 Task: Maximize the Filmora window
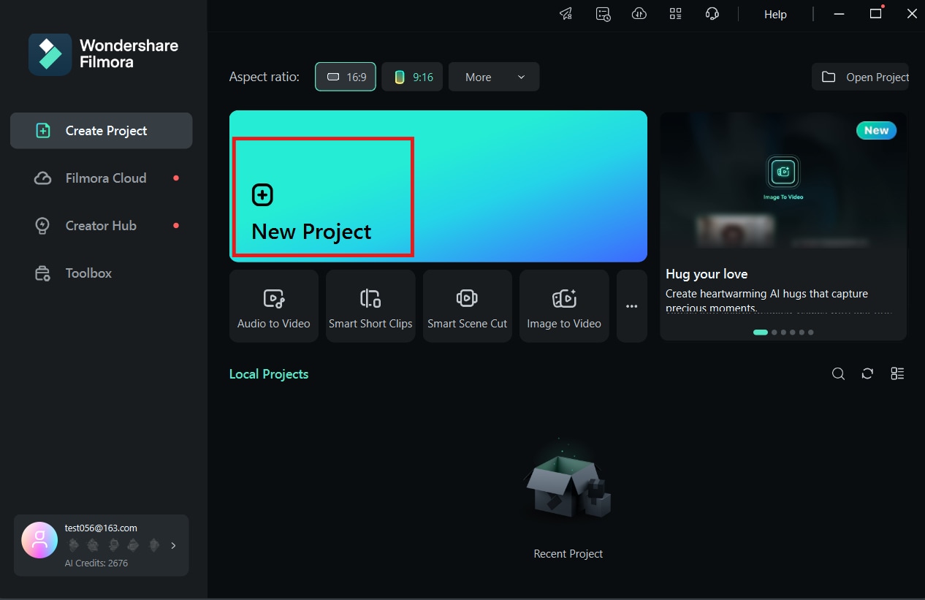point(875,14)
